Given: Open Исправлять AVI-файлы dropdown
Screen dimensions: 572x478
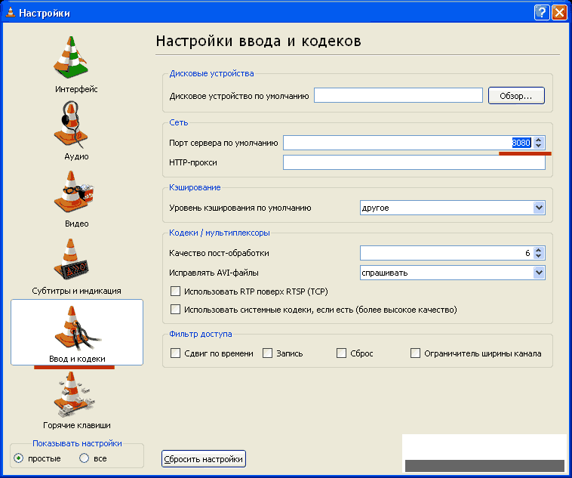Looking at the screenshot, I should 452,273.
